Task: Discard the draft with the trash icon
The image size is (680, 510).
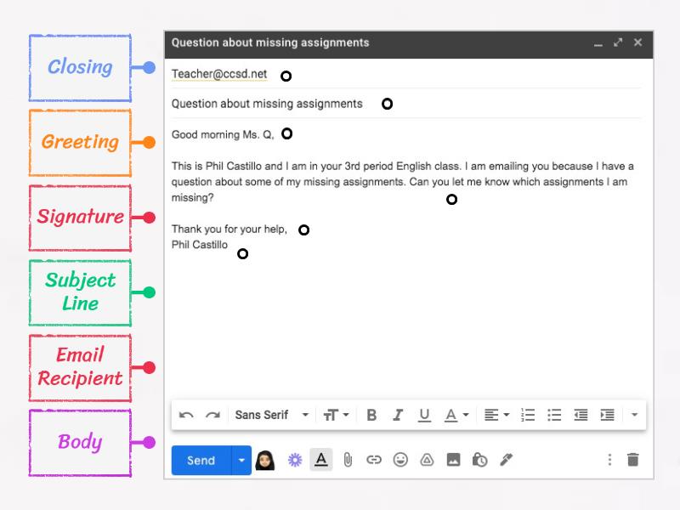Action: tap(632, 460)
